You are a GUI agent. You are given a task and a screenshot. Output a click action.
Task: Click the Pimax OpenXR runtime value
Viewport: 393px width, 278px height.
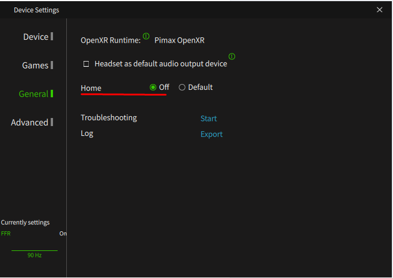point(179,41)
